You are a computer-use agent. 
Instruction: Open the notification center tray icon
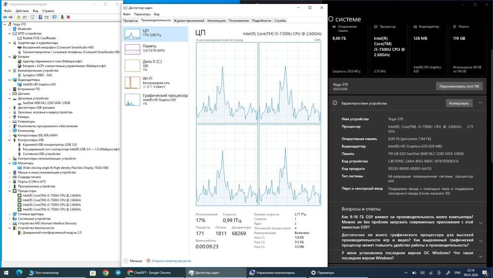tap(486, 273)
